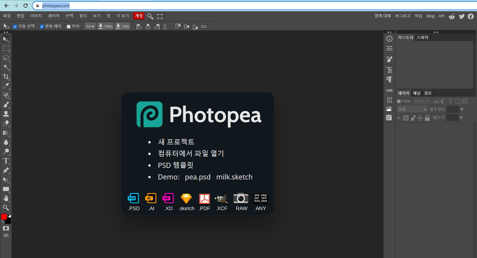477x258 pixels.
Task: Open the 필터 menu
Action: pos(83,16)
